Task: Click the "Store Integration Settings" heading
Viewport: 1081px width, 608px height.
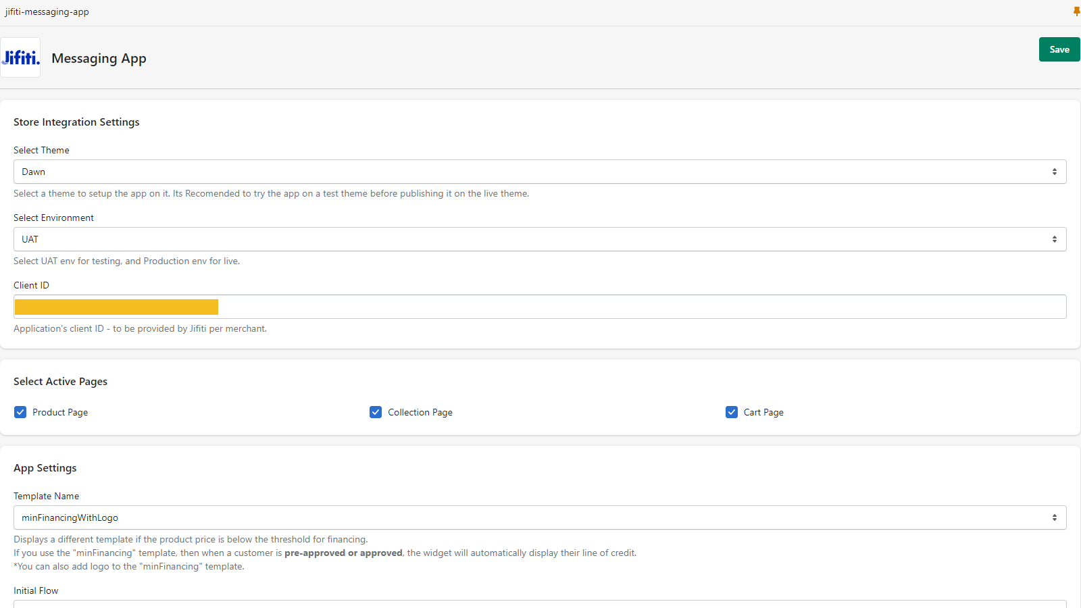Action: pos(76,122)
